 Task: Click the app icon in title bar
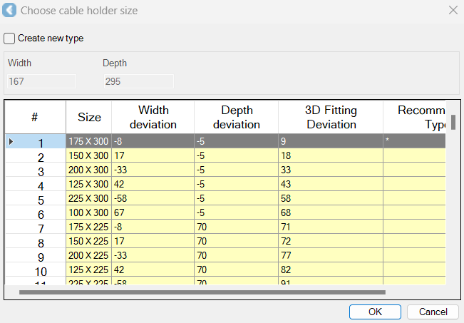(11, 11)
